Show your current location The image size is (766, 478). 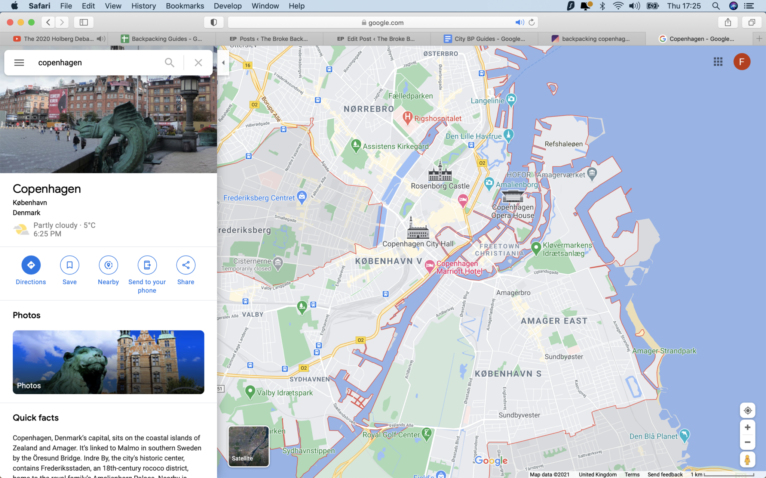(747, 410)
